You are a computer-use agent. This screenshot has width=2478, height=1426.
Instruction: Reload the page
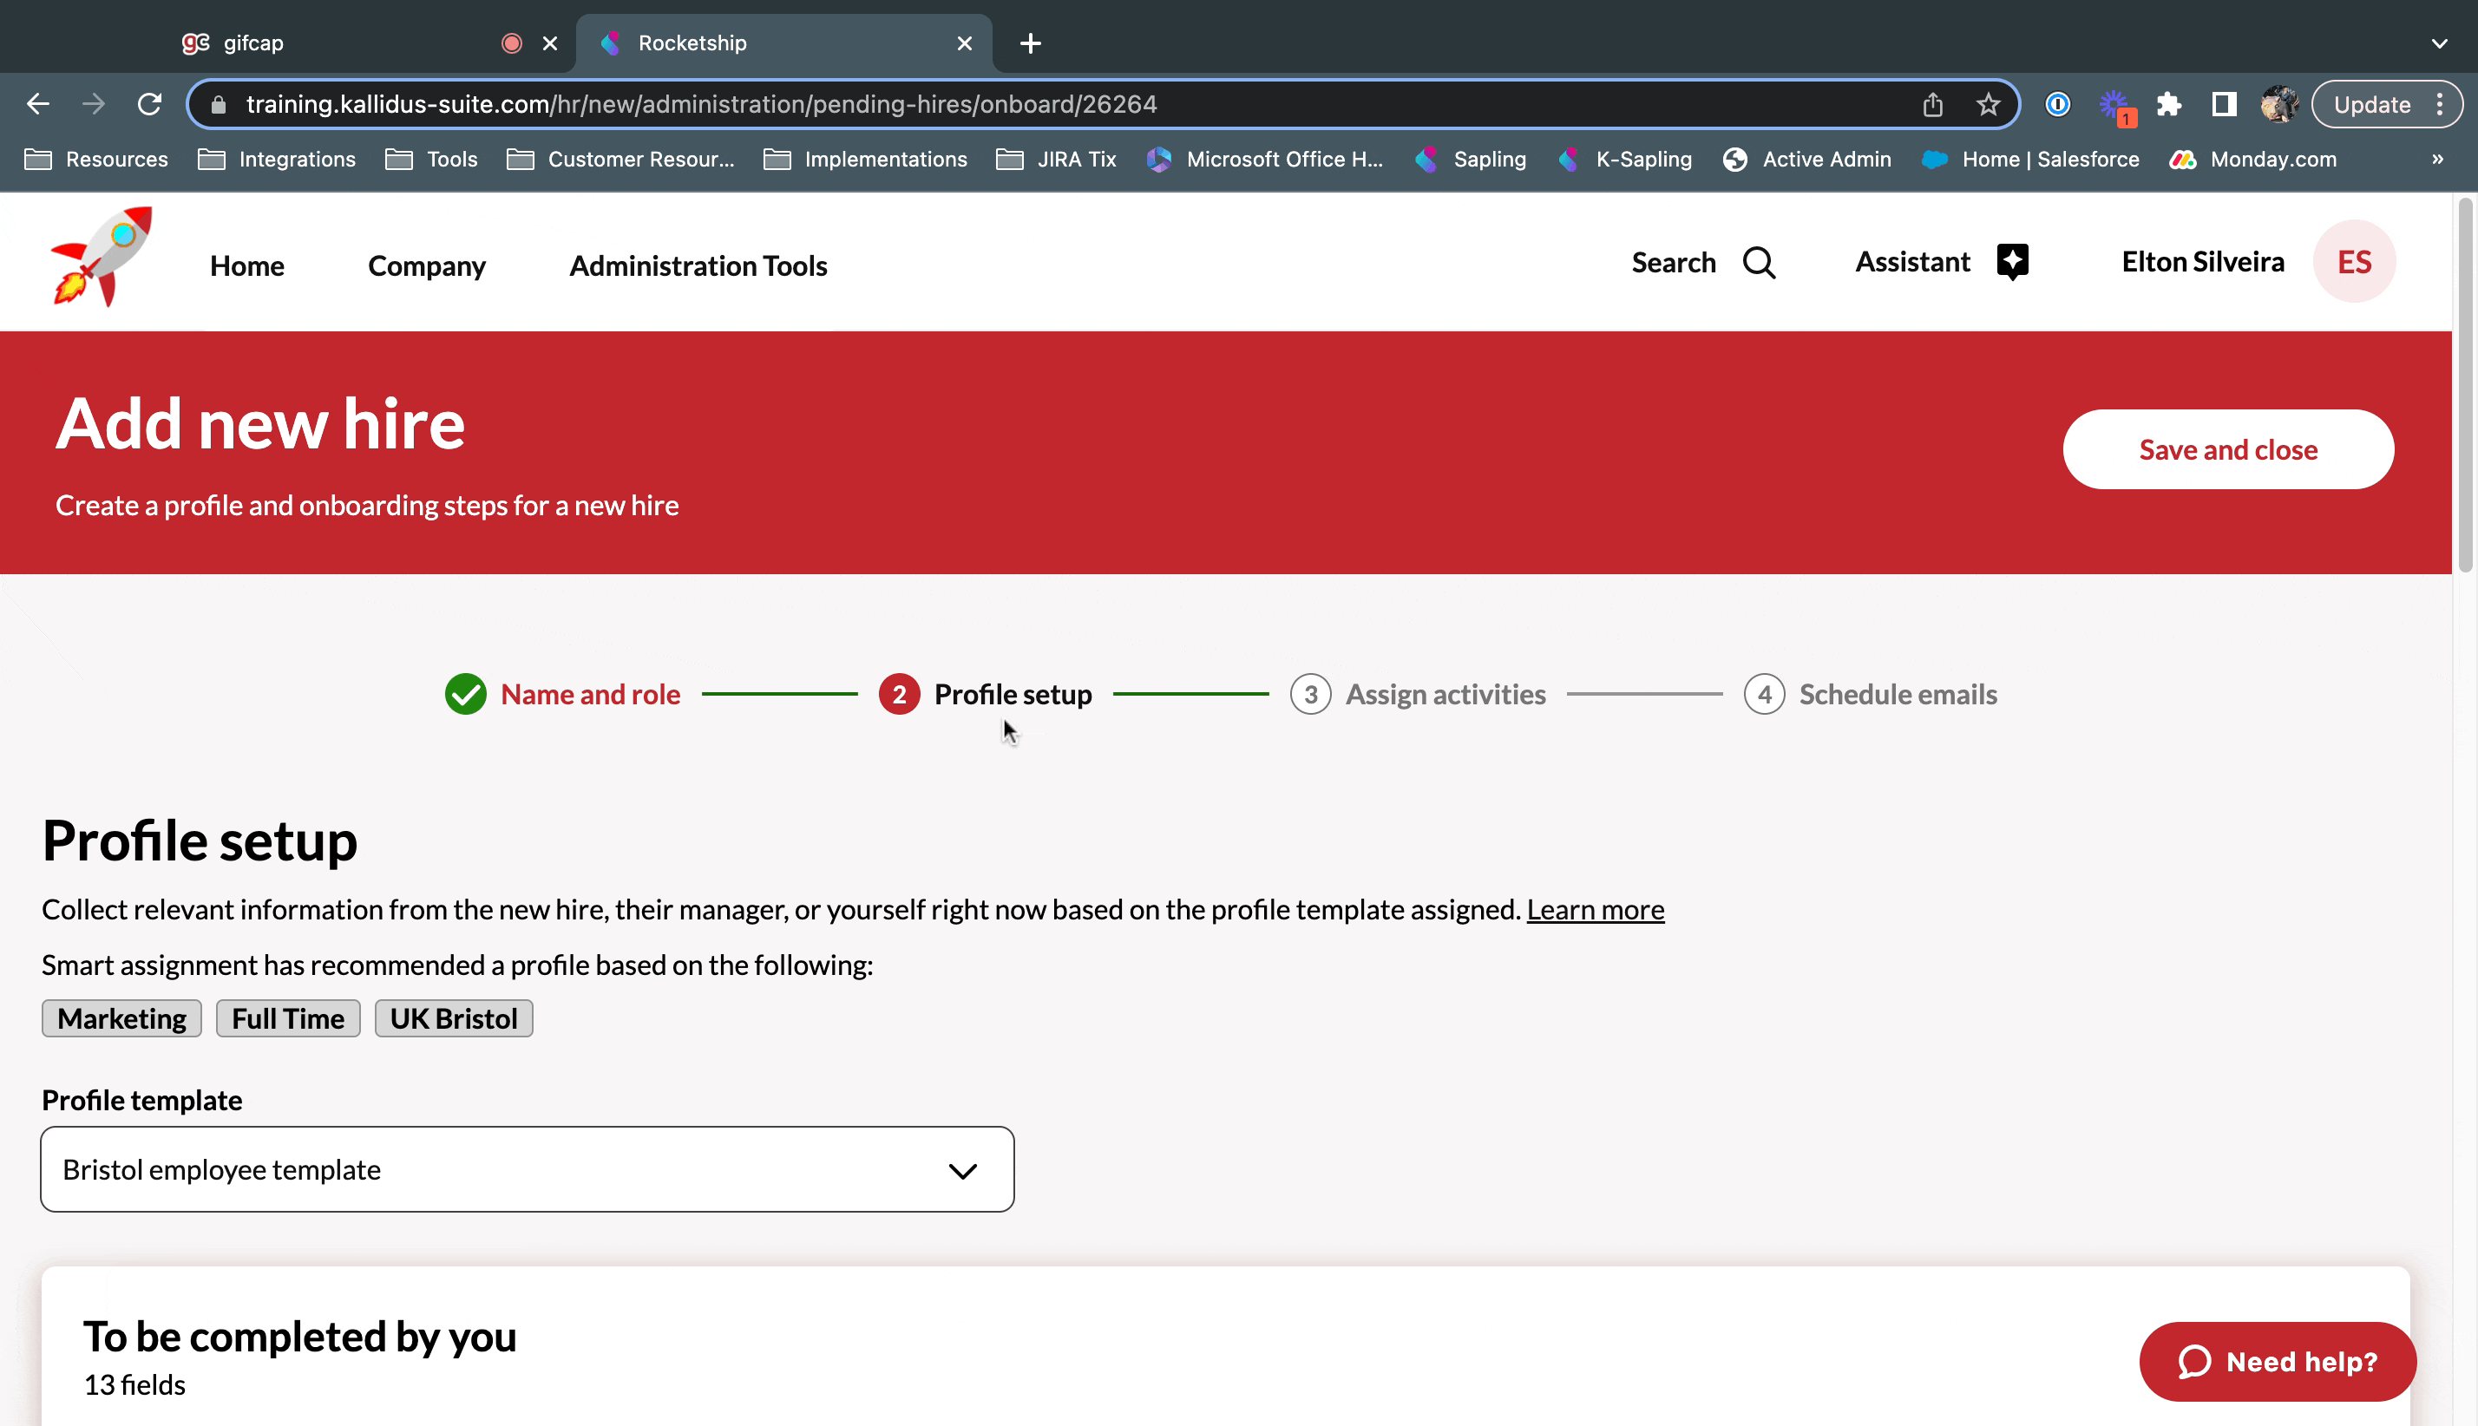tap(149, 105)
